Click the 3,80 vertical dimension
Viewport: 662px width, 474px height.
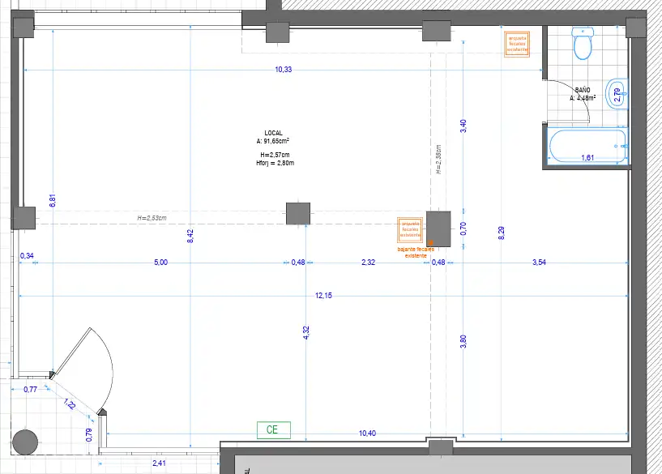(x=463, y=341)
